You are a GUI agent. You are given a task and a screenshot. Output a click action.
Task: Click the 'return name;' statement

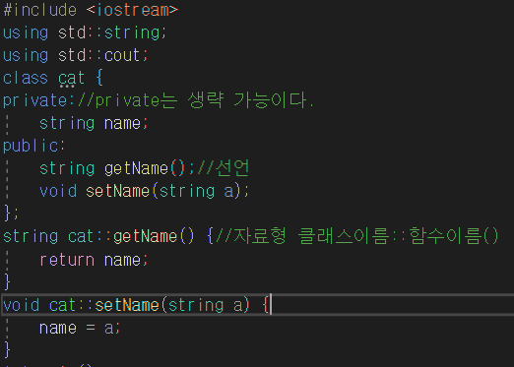click(94, 260)
